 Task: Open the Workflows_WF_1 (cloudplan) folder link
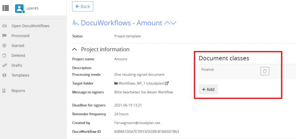click(141, 83)
